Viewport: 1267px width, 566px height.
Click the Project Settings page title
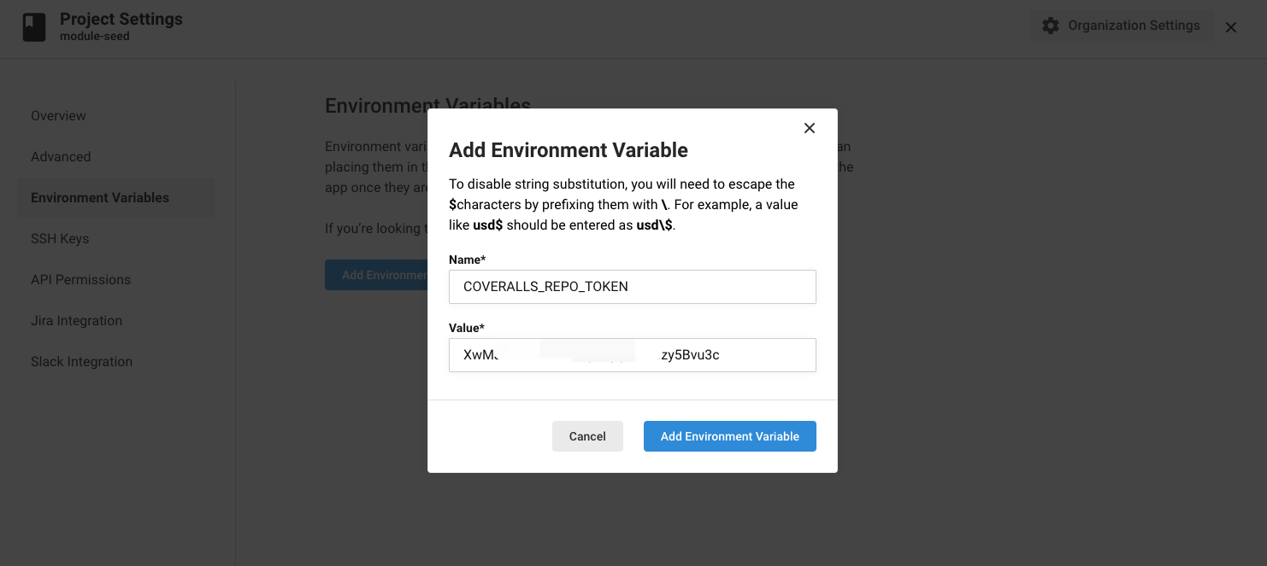point(121,19)
